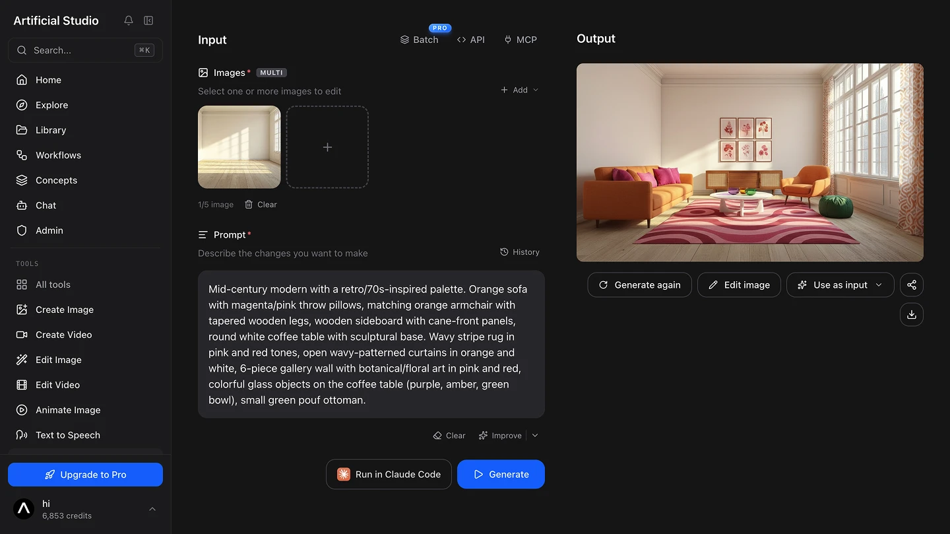Open Workflows from sidebar
The image size is (950, 534).
[85, 155]
